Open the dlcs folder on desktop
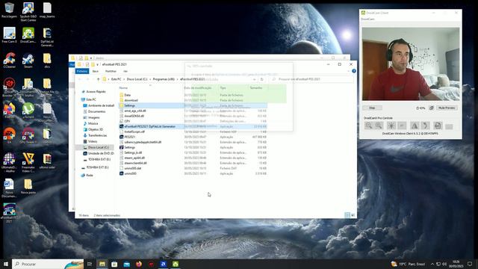 (47, 60)
